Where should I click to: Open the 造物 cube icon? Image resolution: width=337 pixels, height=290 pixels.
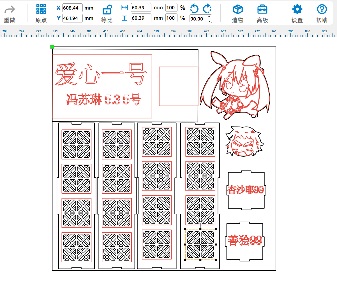tap(238, 10)
